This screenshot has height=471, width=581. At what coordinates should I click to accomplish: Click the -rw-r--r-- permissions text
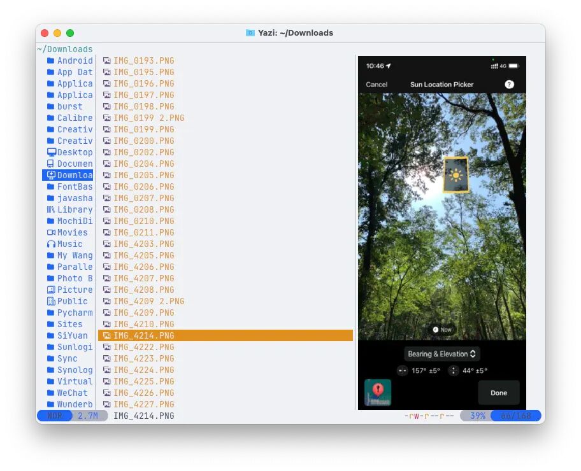coord(429,416)
